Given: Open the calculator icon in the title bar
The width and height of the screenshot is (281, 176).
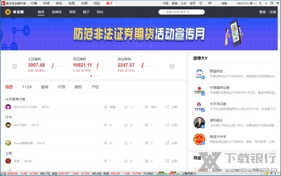Looking at the screenshot, I should (x=201, y=3).
